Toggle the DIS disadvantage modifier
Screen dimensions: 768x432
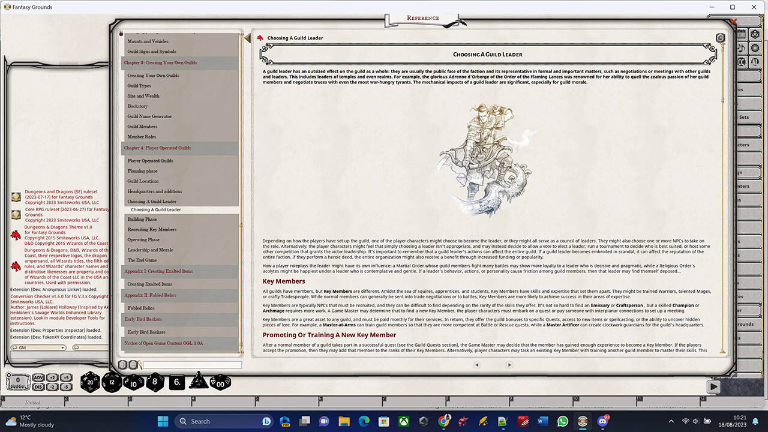[38, 386]
